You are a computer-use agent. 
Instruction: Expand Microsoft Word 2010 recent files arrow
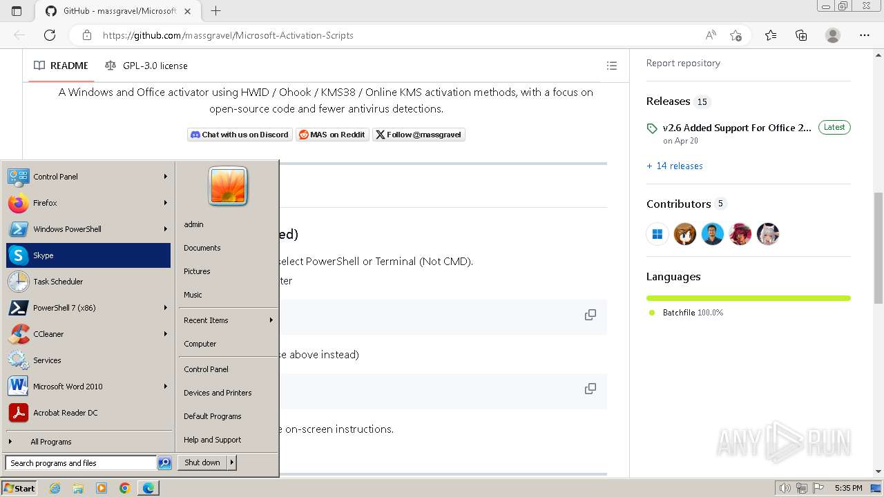click(166, 387)
